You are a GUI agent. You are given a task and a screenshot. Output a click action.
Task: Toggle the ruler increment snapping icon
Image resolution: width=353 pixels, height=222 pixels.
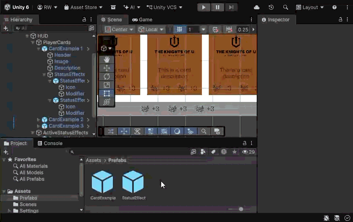[x=229, y=29]
